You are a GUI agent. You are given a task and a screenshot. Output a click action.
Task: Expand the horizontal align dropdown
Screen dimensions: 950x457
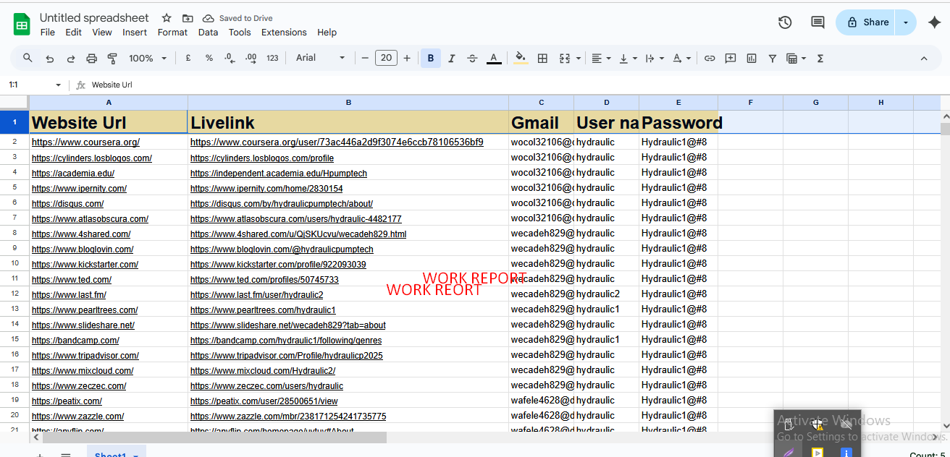tap(601, 59)
